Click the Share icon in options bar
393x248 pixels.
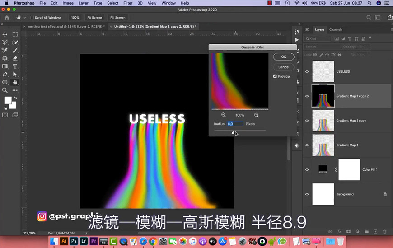pyautogui.click(x=390, y=17)
